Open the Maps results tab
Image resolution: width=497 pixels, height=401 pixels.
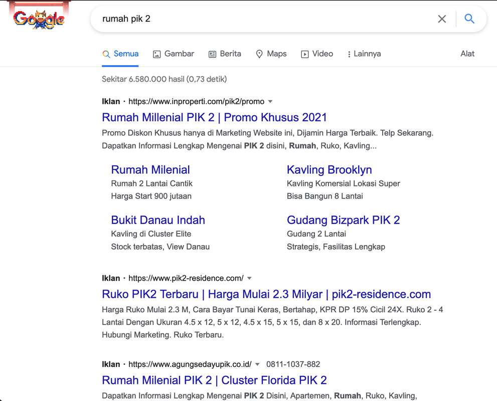(271, 54)
